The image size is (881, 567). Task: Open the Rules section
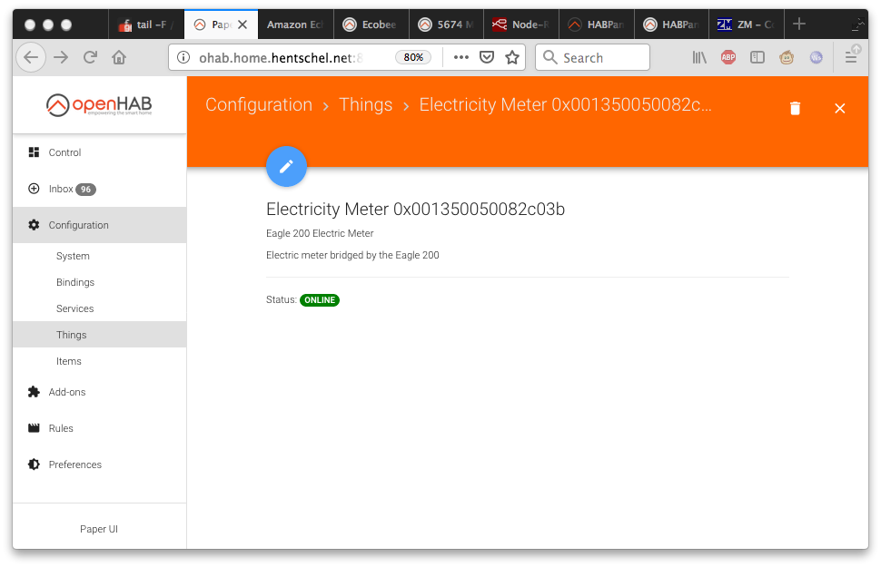[61, 428]
